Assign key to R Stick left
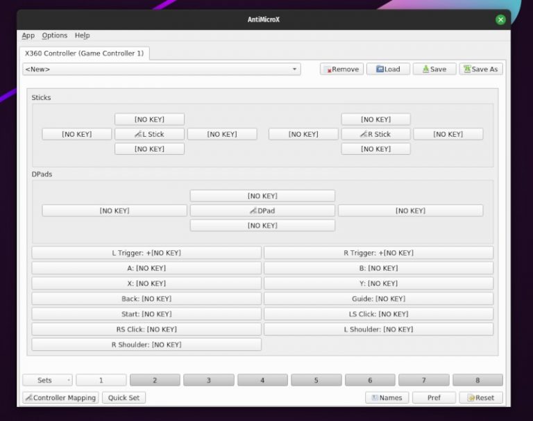The width and height of the screenshot is (533, 421). tap(303, 134)
